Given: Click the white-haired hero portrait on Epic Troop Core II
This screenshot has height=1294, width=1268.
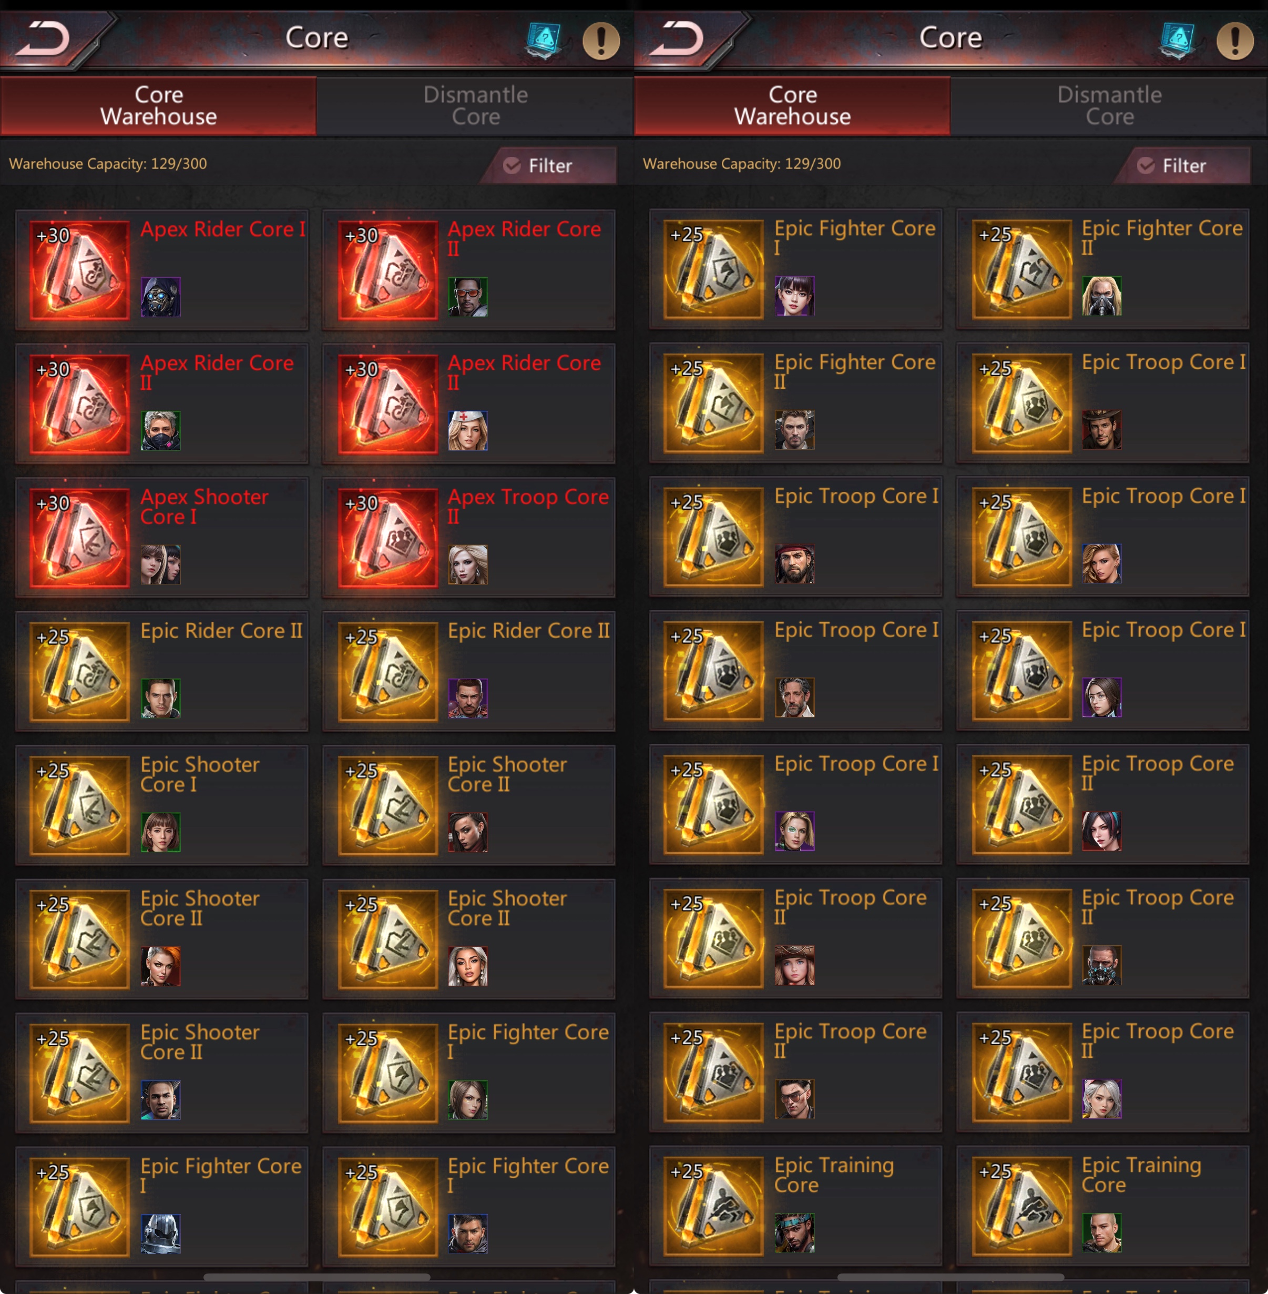Looking at the screenshot, I should tap(1101, 1099).
